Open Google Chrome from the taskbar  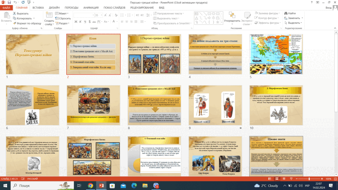90,185
